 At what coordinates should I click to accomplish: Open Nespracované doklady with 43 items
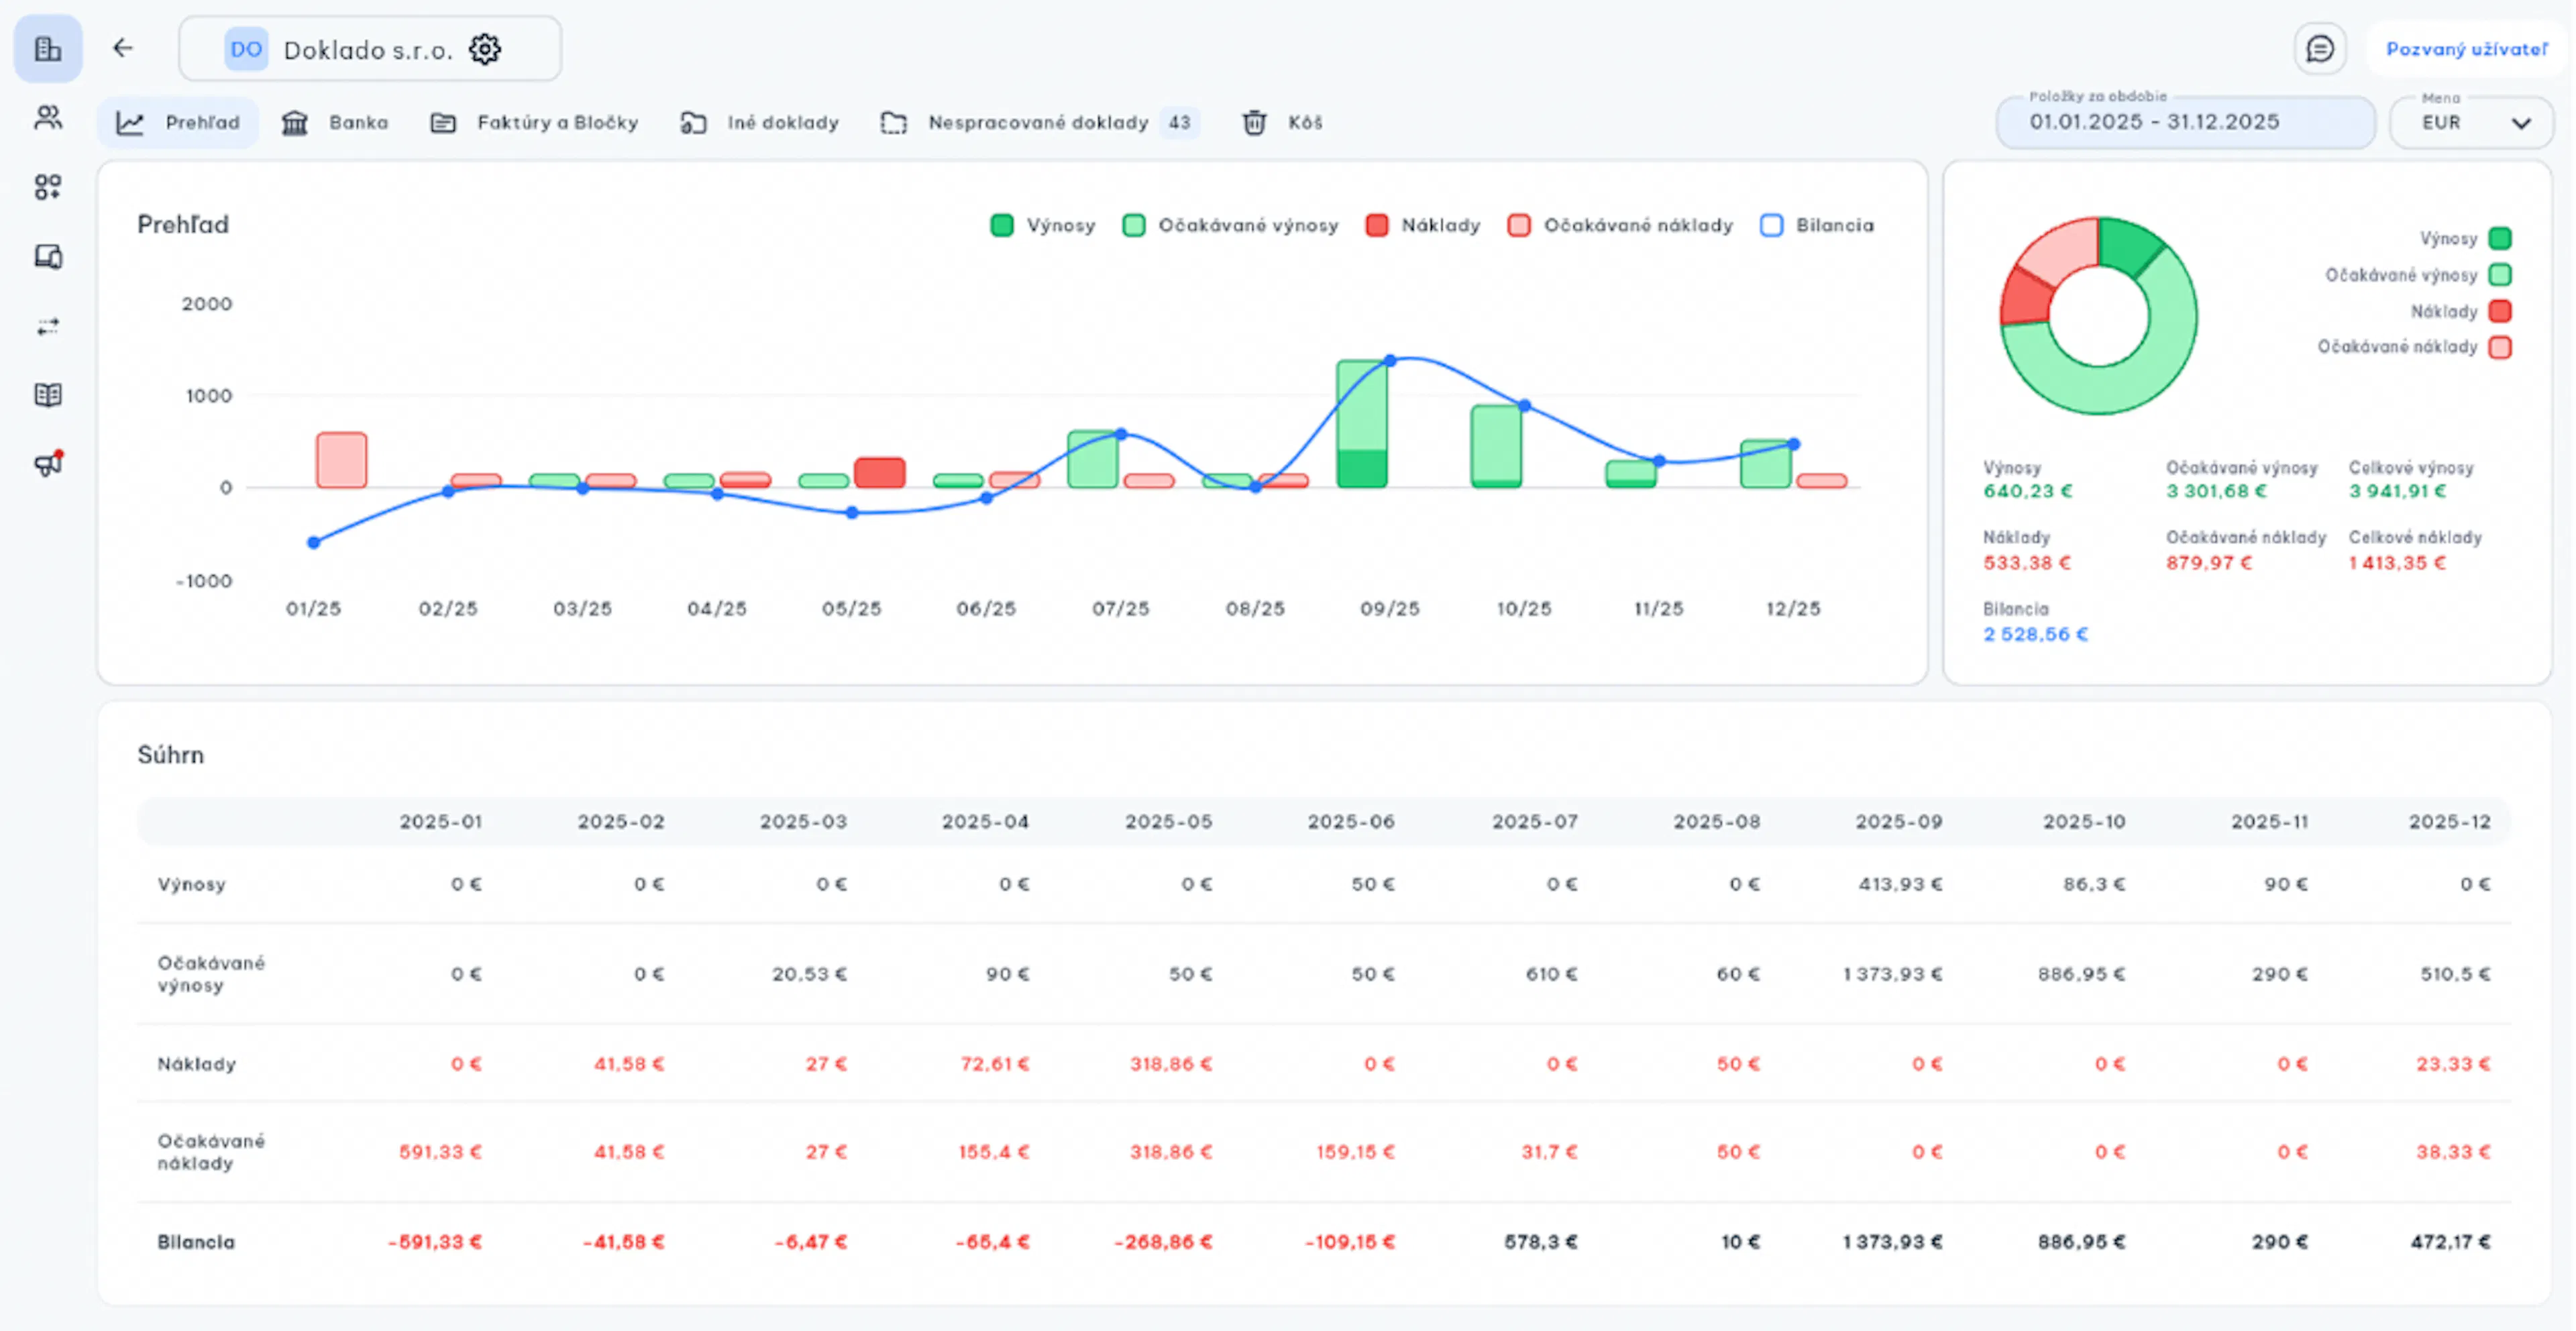[1040, 122]
